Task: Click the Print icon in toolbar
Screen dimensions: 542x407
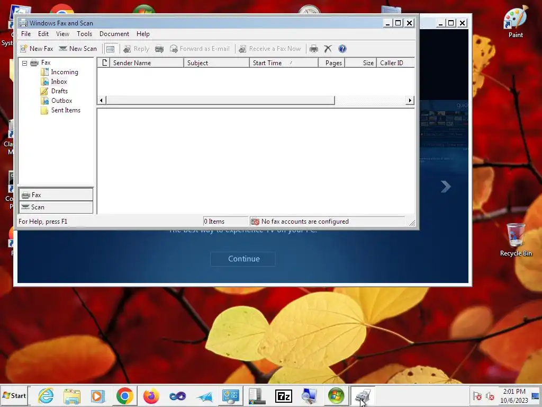Action: tap(313, 49)
